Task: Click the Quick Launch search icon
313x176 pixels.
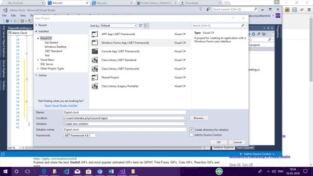Action: click(x=256, y=9)
